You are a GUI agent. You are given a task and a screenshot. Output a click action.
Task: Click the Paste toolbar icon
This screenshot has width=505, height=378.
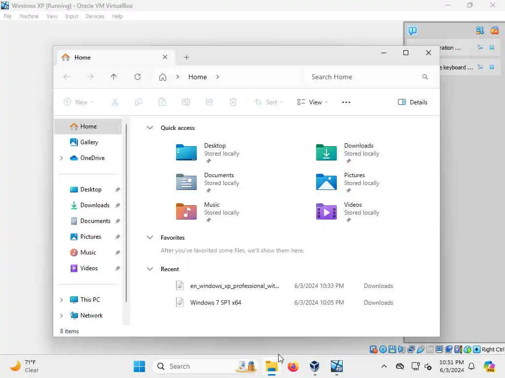[x=162, y=102]
